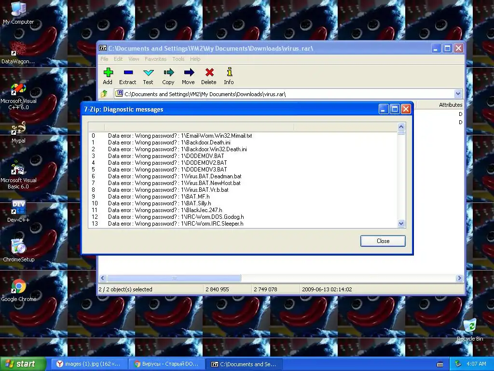
Task: Select Microsoft Visual Basic 6.0 shortcut
Action: [x=18, y=175]
